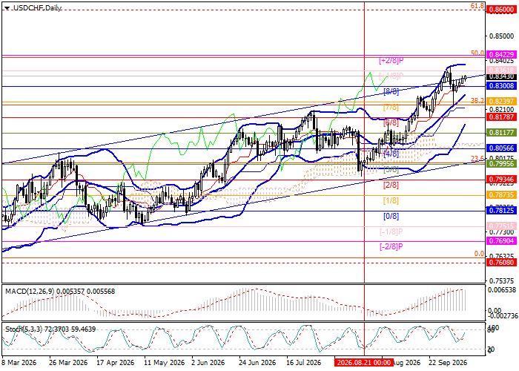This screenshot has width=519, height=371.
Task: Click the [-1/8]P Murrey level label
Action: 391,232
